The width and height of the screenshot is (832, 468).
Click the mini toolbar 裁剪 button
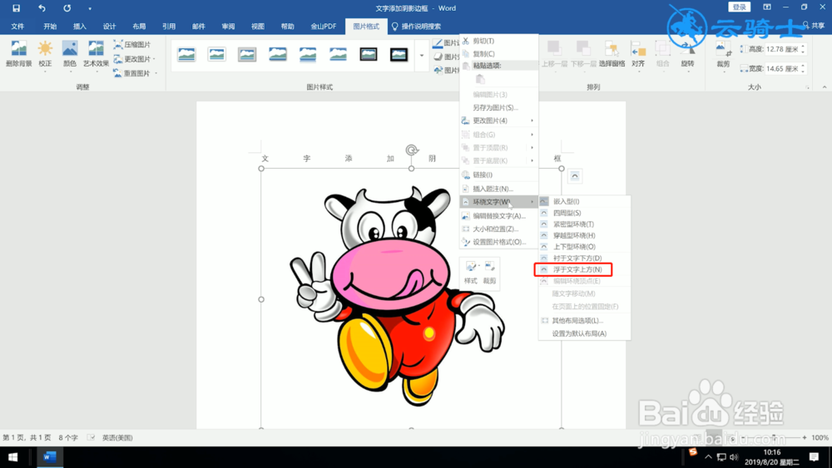pos(489,273)
